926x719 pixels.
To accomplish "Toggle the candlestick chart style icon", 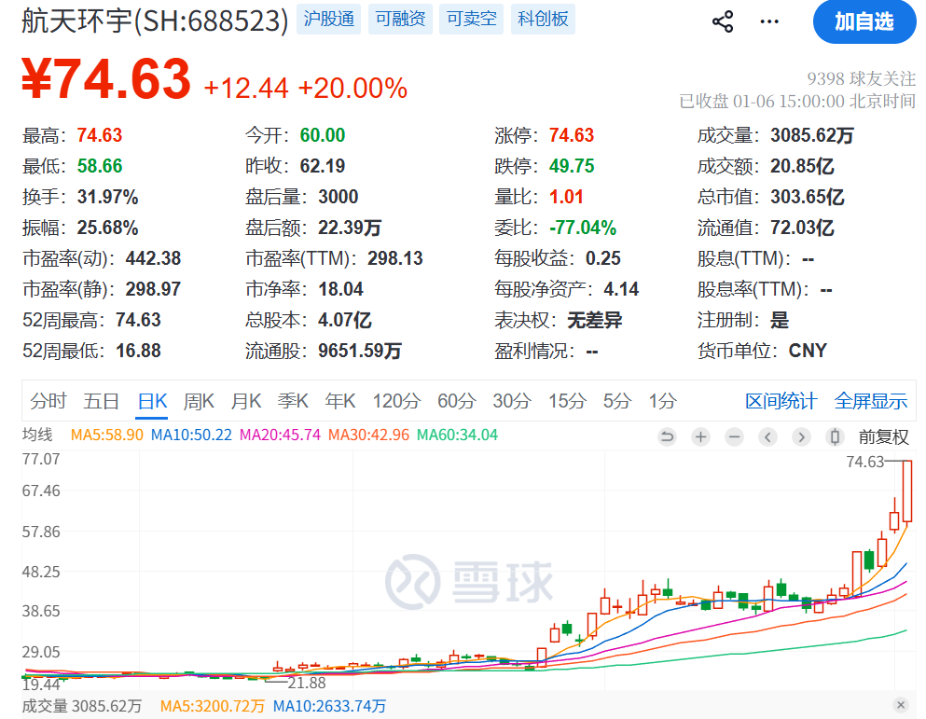I will pyautogui.click(x=836, y=436).
